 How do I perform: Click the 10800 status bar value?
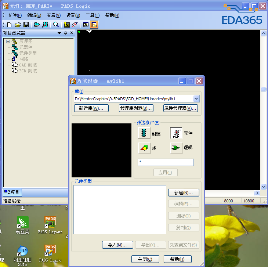pyautogui.click(x=249, y=201)
